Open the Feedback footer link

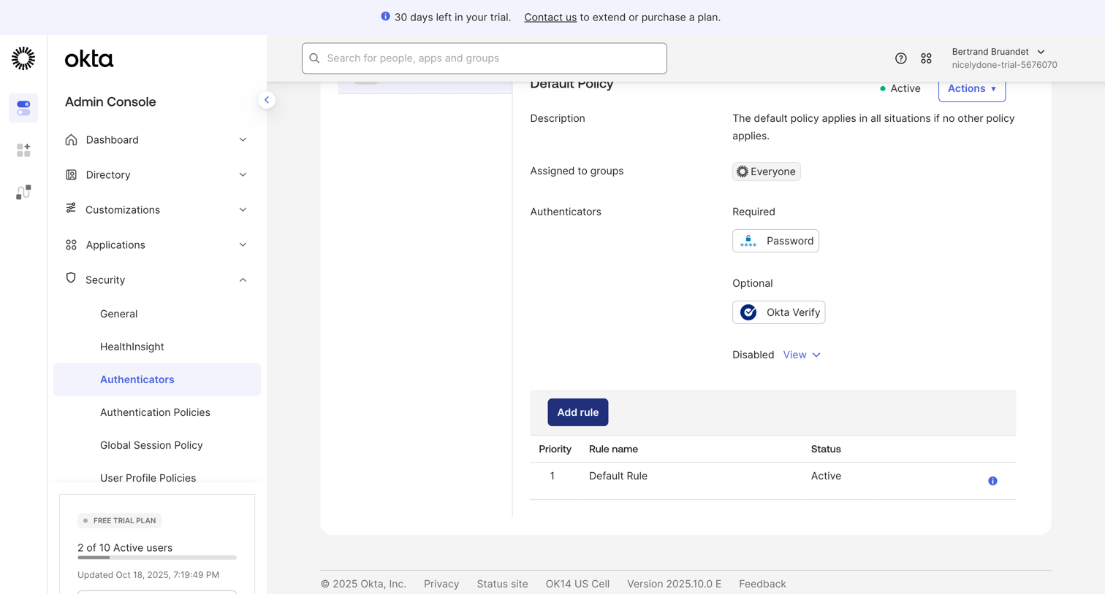[x=762, y=584]
